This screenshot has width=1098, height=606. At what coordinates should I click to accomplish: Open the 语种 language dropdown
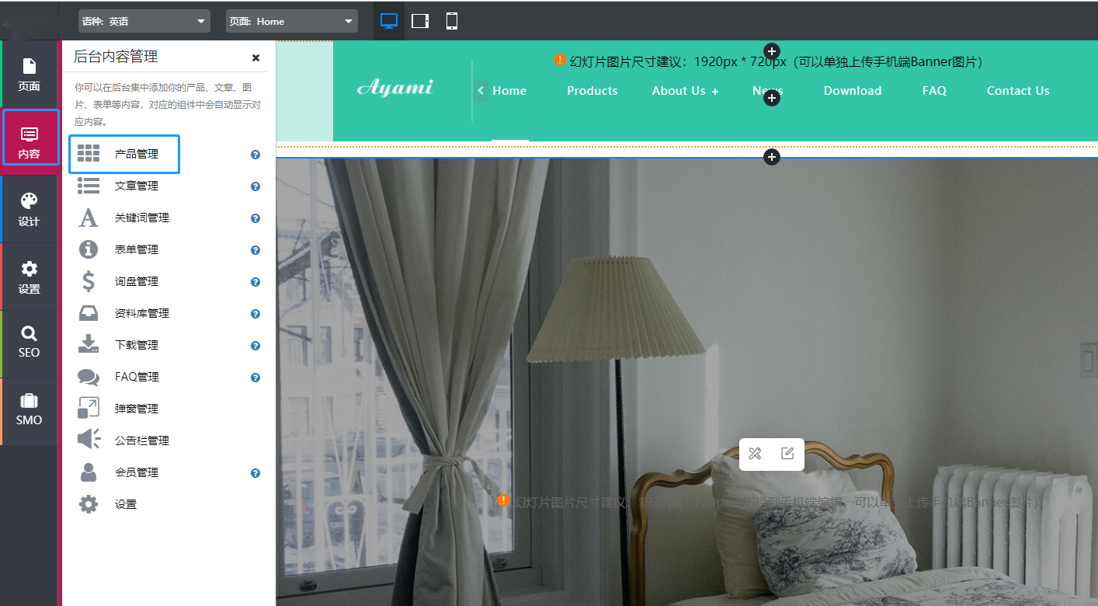[144, 22]
